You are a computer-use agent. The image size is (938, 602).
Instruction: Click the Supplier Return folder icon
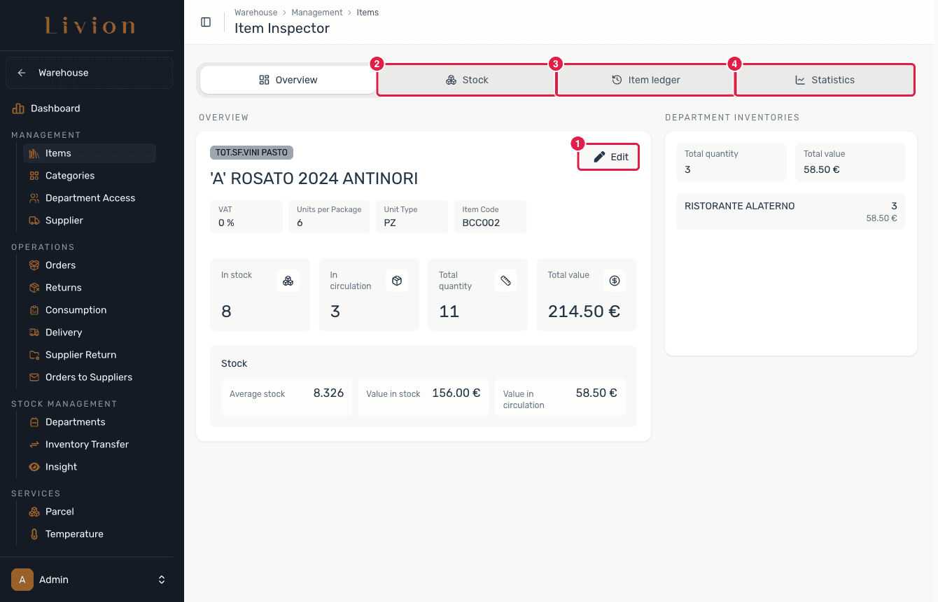34,355
